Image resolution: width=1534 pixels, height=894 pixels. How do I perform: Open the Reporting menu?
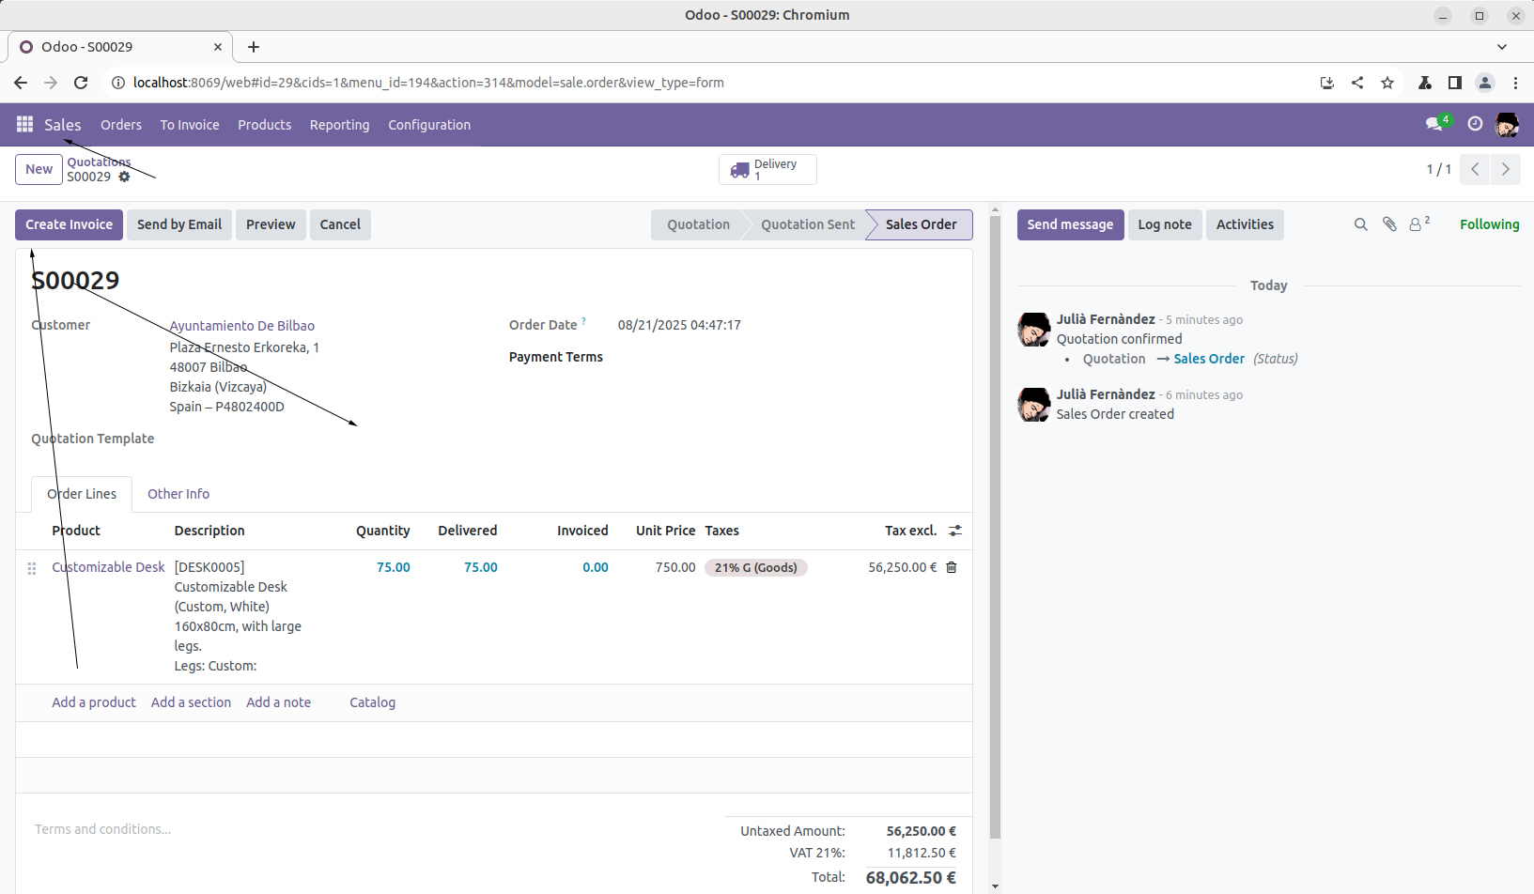(x=339, y=125)
